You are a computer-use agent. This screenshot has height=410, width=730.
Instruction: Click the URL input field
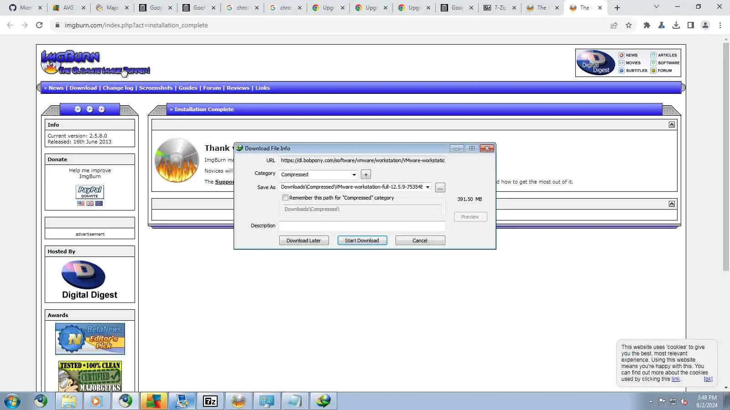coord(362,160)
